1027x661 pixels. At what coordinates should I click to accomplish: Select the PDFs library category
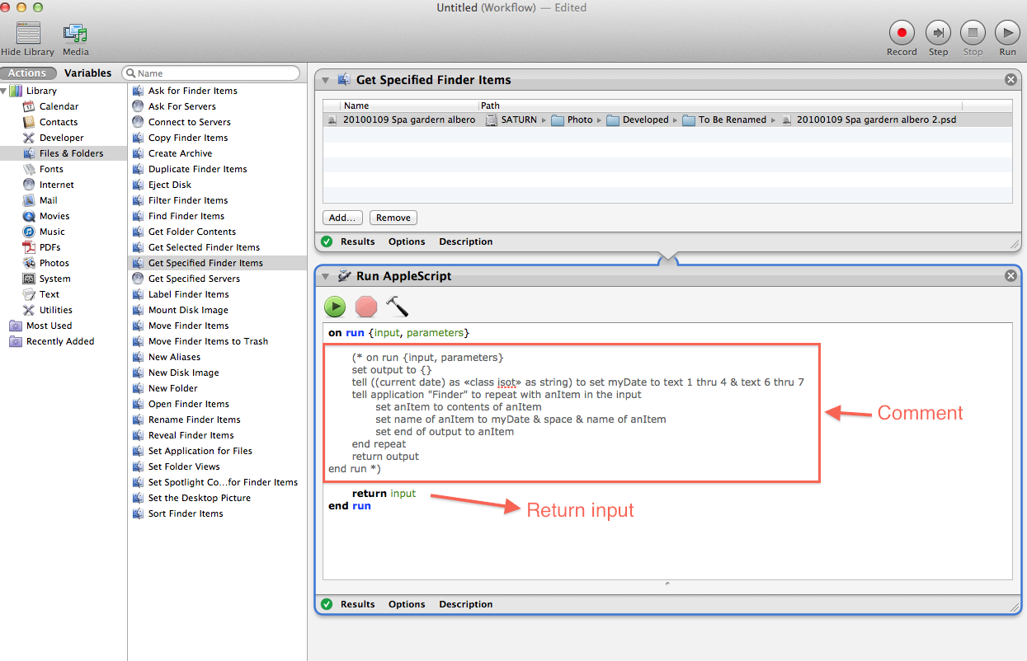(x=49, y=247)
